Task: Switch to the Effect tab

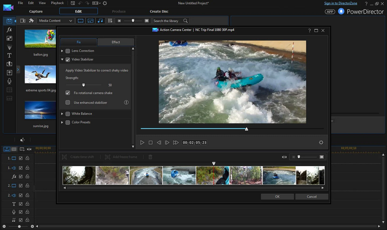Action: click(x=116, y=42)
